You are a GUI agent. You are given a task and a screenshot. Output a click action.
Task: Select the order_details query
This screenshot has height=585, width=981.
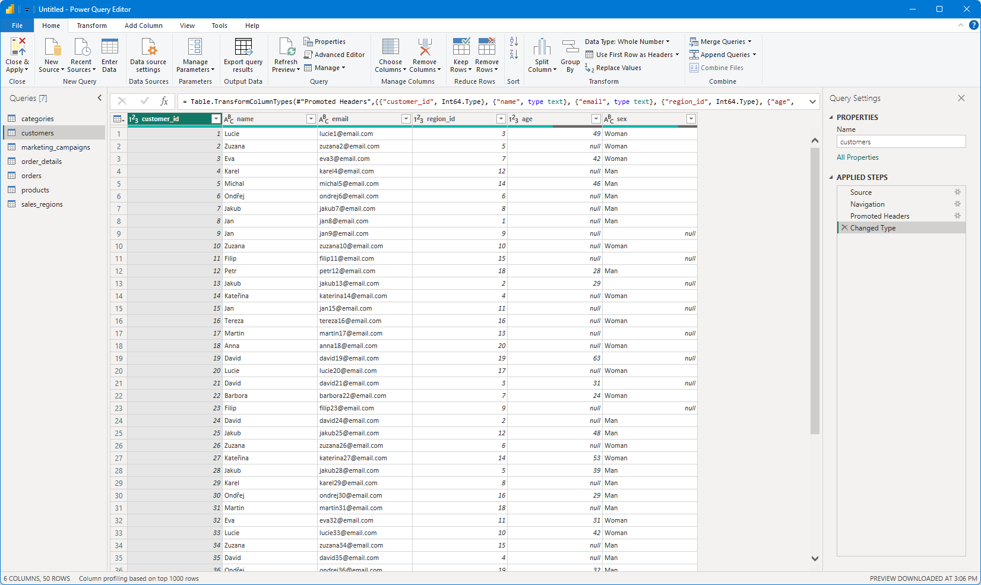(53, 162)
